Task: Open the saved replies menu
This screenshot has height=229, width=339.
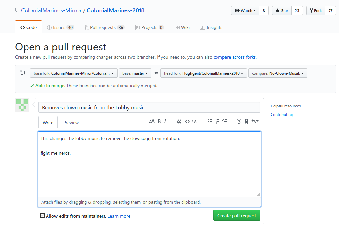Action: (255, 121)
